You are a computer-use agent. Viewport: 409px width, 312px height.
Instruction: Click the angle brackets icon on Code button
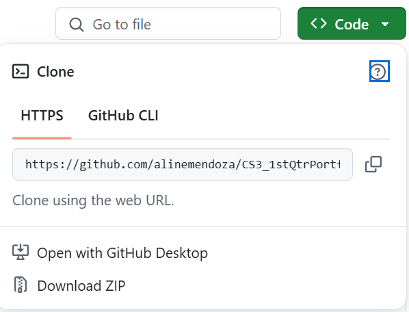click(x=319, y=23)
